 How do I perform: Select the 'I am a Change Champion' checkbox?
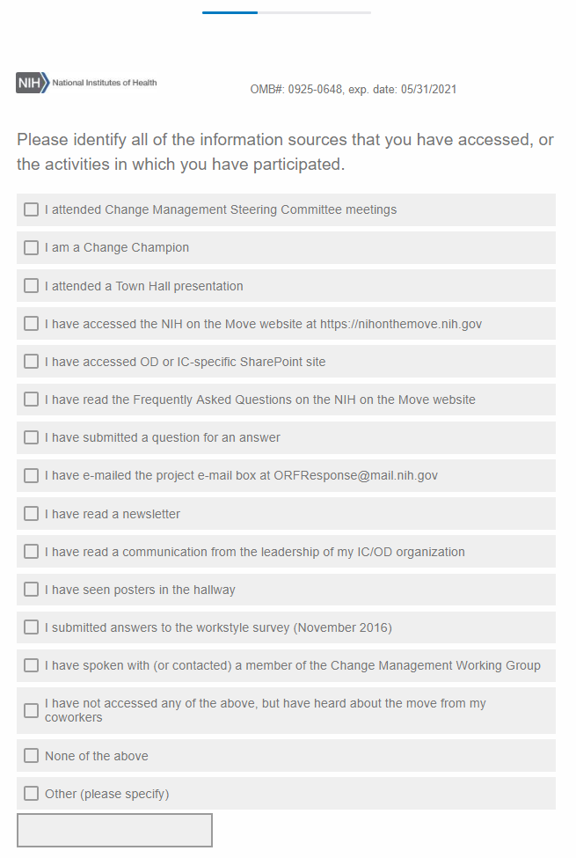32,247
